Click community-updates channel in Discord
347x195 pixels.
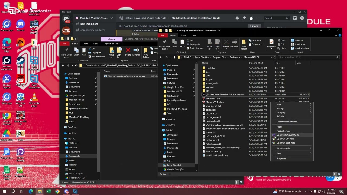click(x=93, y=30)
